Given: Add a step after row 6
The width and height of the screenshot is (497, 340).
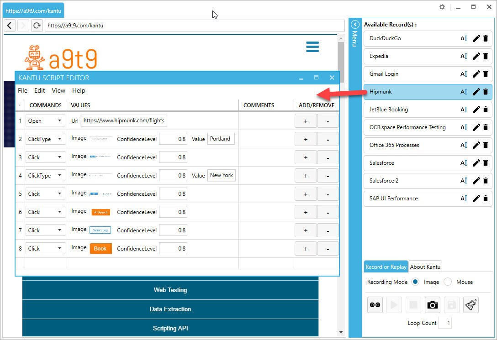Looking at the screenshot, I should click(x=306, y=212).
